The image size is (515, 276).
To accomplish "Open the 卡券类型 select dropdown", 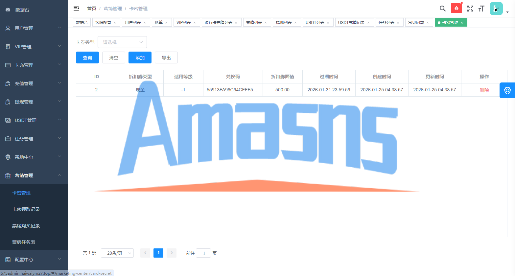I will tap(122, 42).
